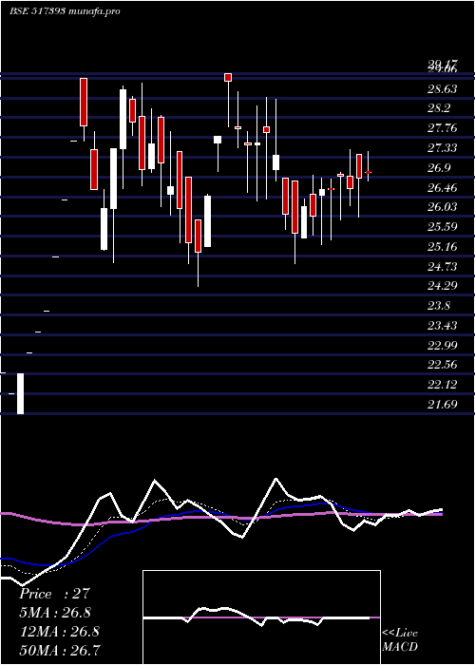Click the 'Price : 27' readout
475x665 pixels.
tap(54, 594)
